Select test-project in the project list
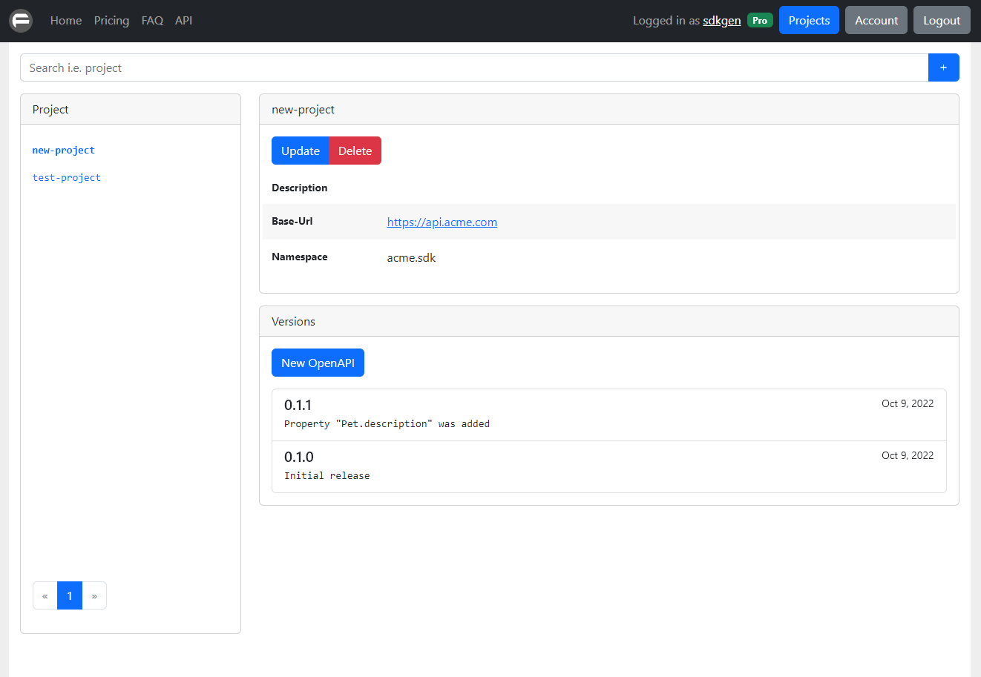This screenshot has height=677, width=981. (67, 177)
